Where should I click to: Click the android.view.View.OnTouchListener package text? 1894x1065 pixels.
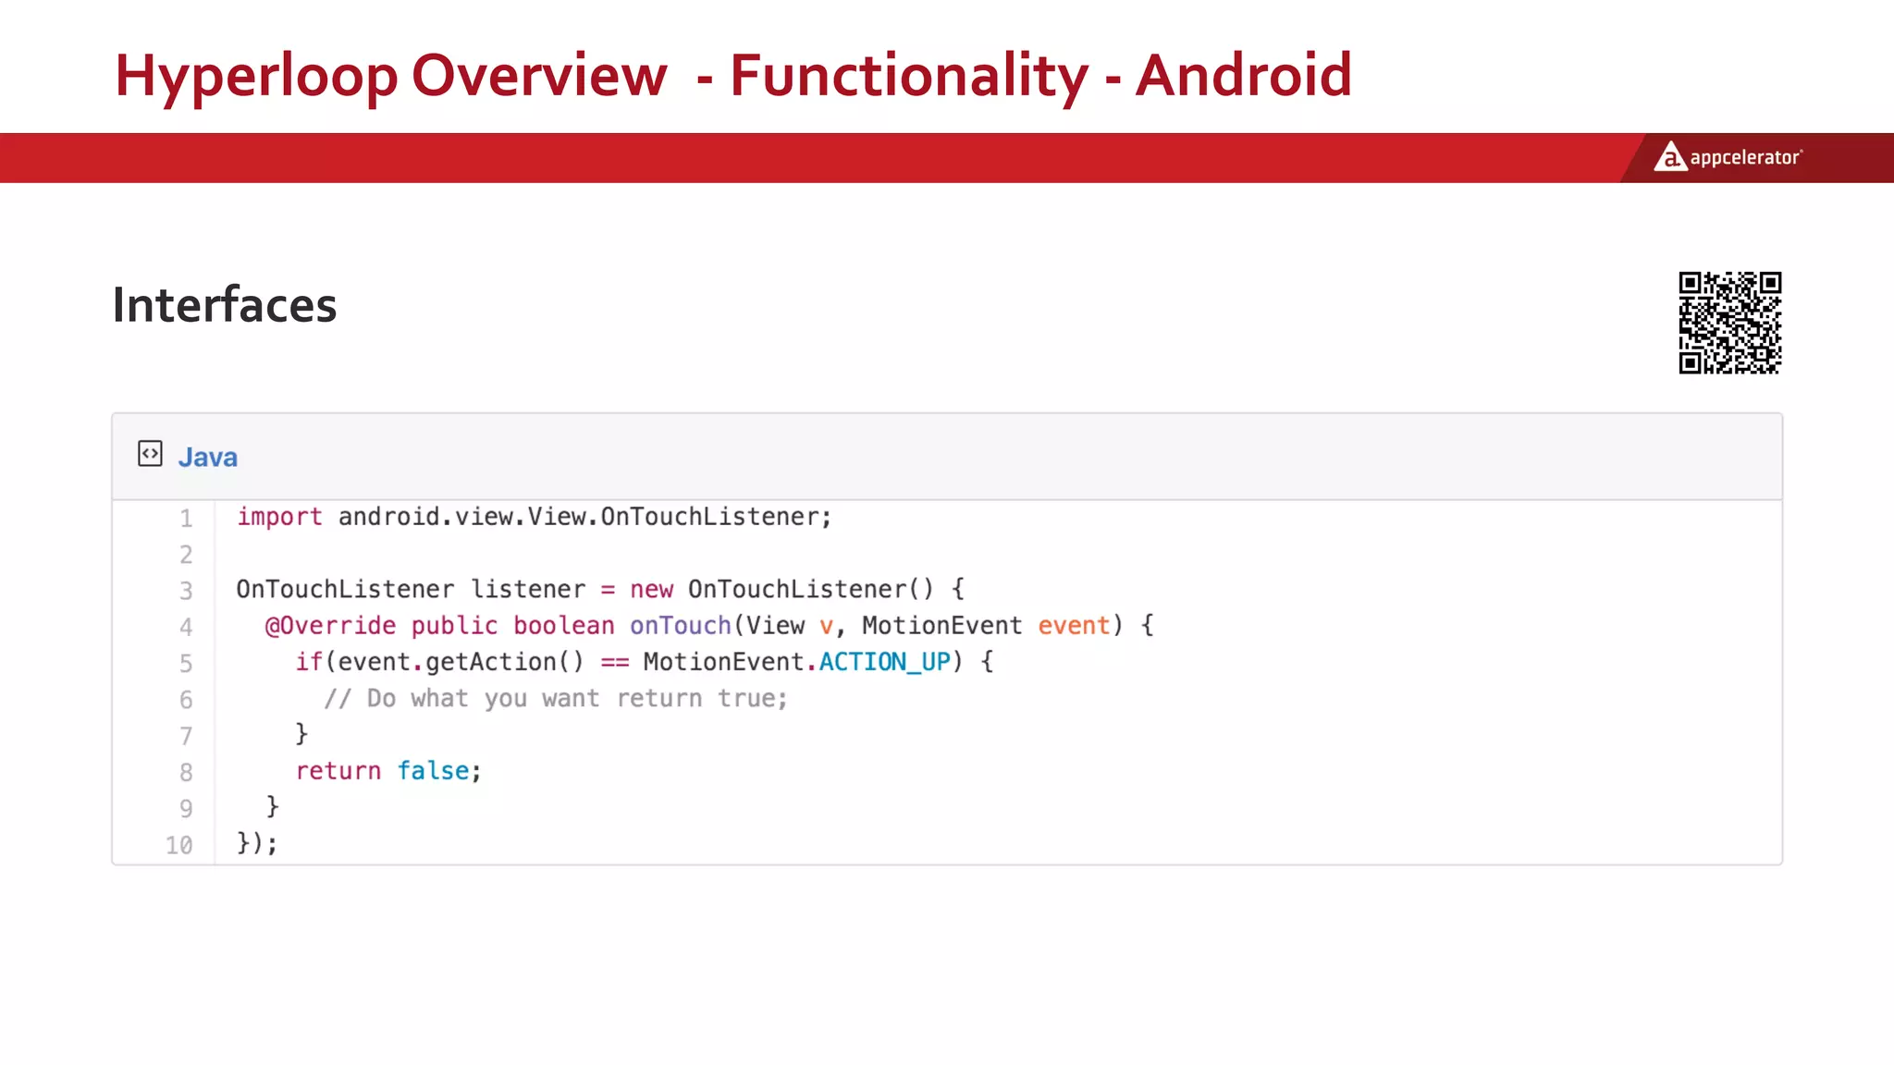pos(584,517)
